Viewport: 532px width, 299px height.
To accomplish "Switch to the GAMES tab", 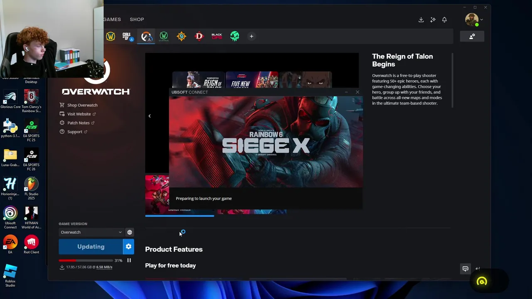I will pos(112,20).
